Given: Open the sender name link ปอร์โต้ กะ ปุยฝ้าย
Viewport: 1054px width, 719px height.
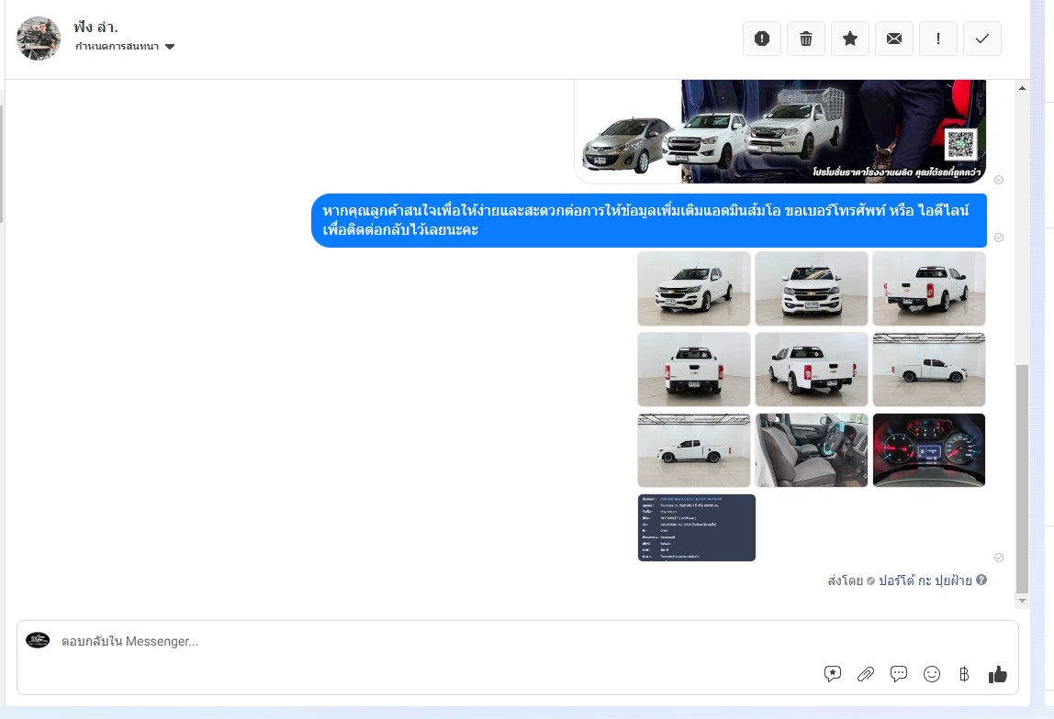Looking at the screenshot, I should 925,581.
